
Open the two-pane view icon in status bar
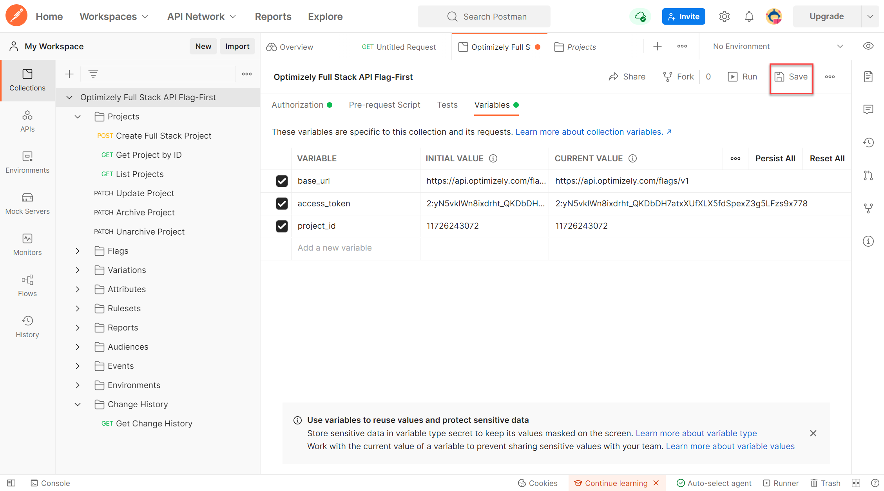point(856,483)
